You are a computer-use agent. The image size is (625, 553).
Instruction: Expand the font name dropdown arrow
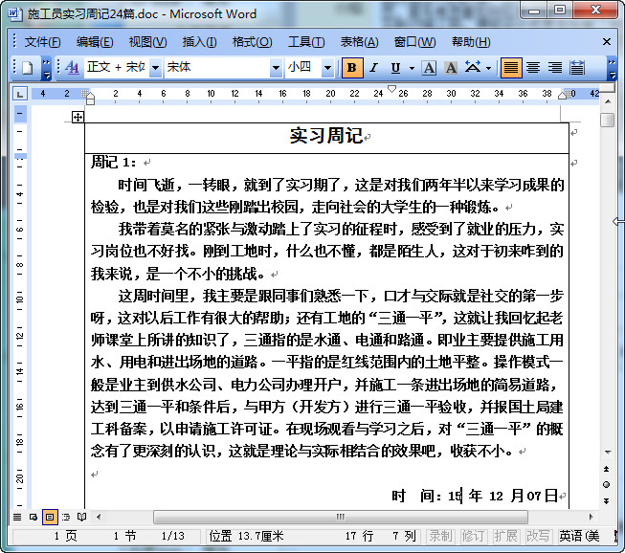point(276,68)
